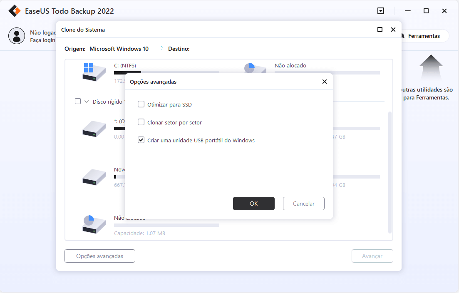Open the Ferramentas menu
Screen dimensions: 459x293
(424, 36)
